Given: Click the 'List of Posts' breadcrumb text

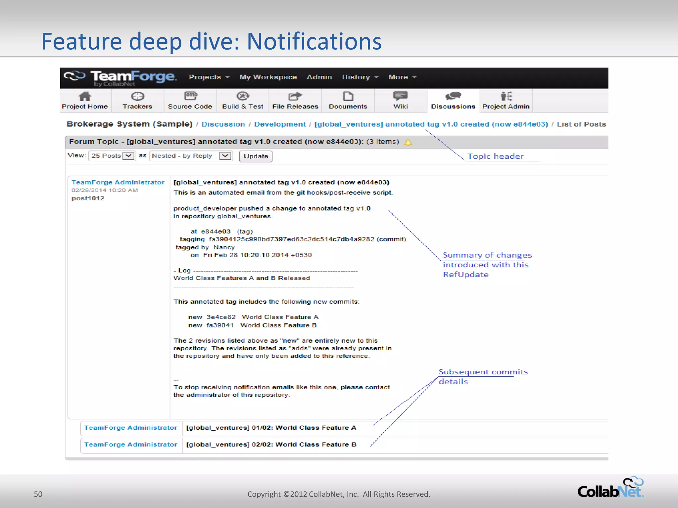Looking at the screenshot, I should point(581,124).
